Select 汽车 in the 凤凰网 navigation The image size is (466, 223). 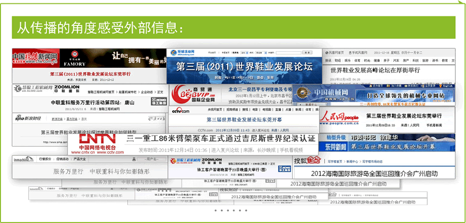point(396,60)
